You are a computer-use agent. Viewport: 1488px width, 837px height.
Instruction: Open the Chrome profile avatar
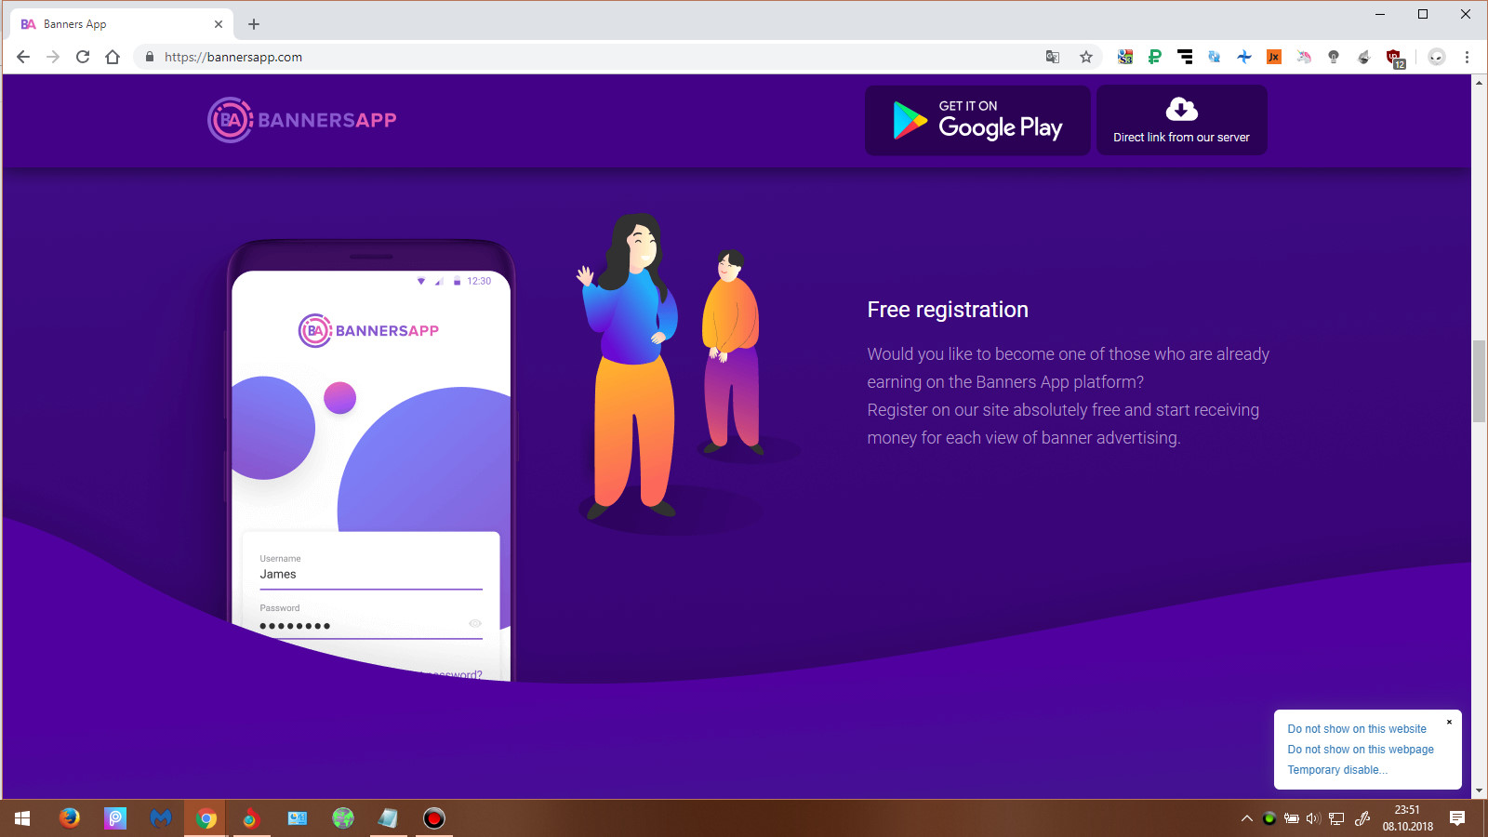[x=1437, y=57]
